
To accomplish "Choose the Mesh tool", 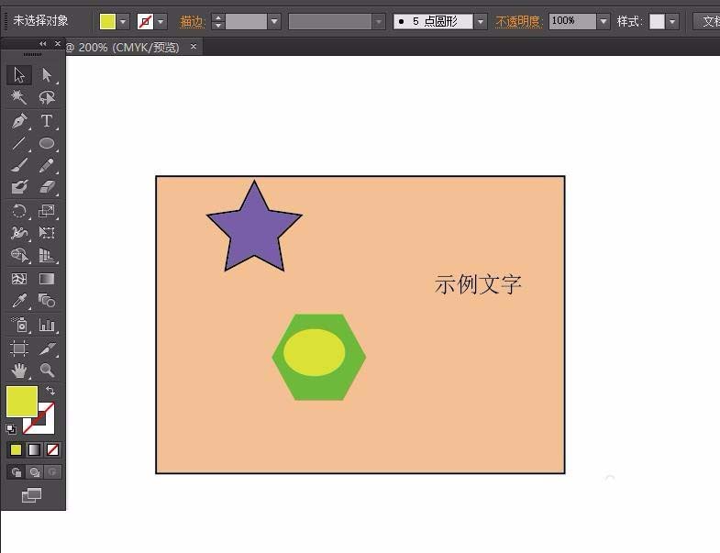I will (19, 279).
